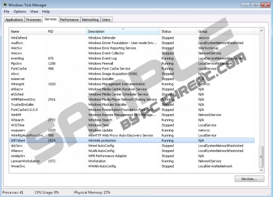Sort services by PID column header

tap(66, 31)
